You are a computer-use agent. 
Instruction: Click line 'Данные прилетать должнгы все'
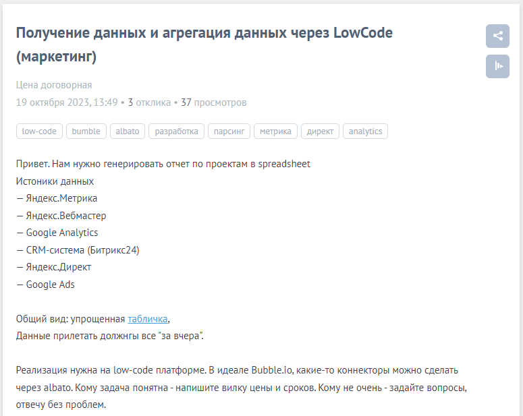pos(110,336)
